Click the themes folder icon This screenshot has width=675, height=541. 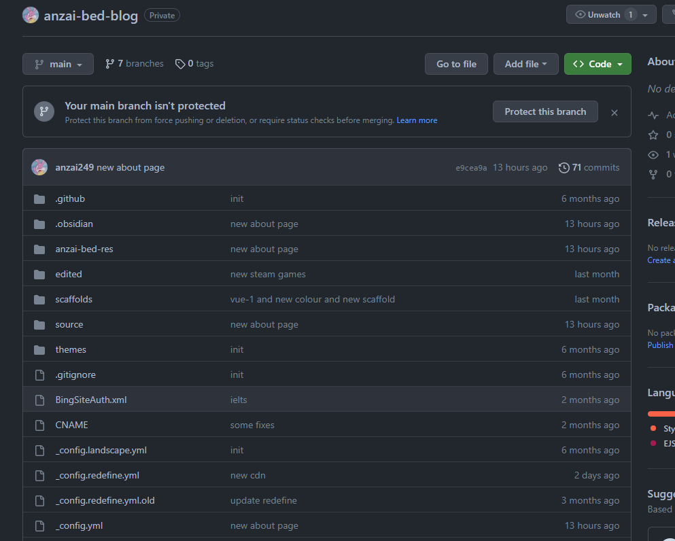[x=39, y=350]
